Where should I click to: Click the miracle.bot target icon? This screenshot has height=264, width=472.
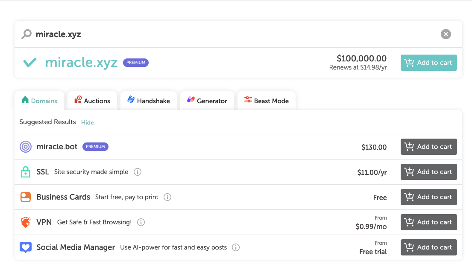tap(26, 147)
